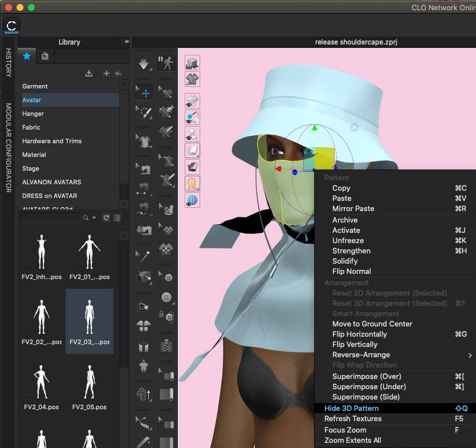The image size is (476, 448).
Task: Open the HISTORY side tab
Action: pos(9,62)
